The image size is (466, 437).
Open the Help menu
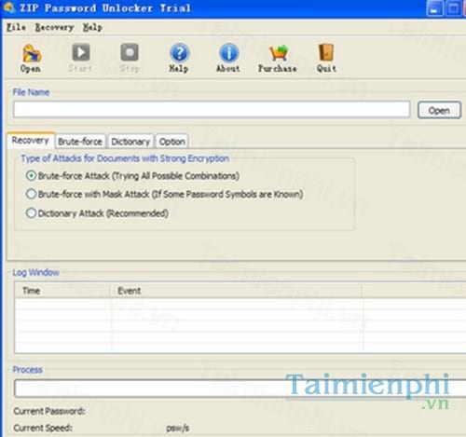pyautogui.click(x=92, y=27)
